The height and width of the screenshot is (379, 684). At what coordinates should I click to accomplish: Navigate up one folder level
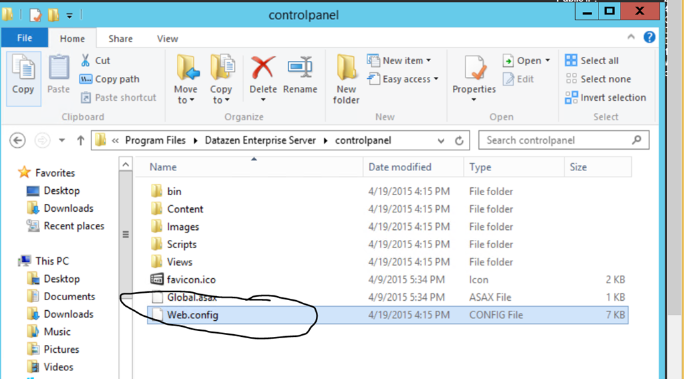pyautogui.click(x=81, y=140)
